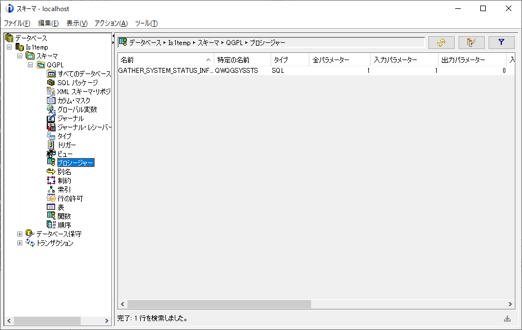Click the カラム・マスク icon
Image resolution: width=522 pixels, height=330 pixels.
tap(51, 100)
